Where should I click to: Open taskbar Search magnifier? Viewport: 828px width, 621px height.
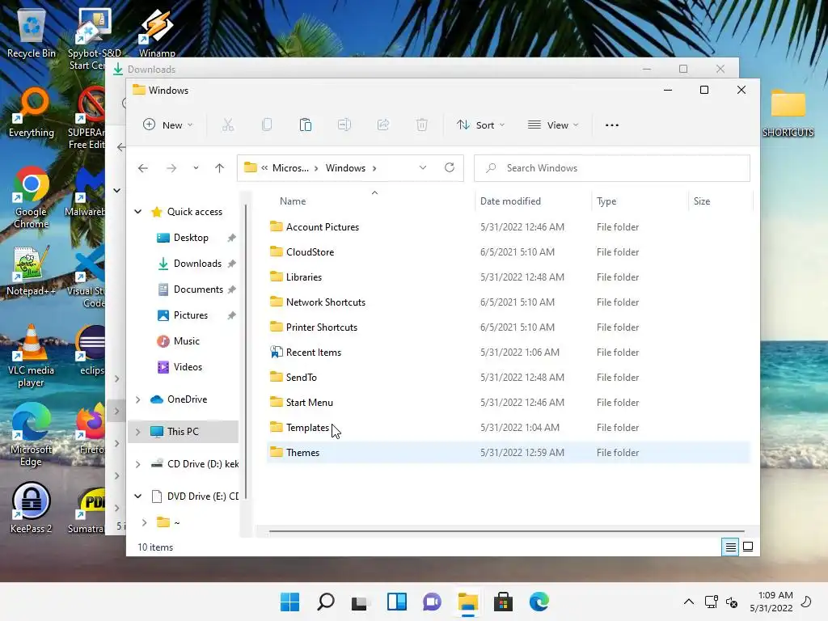[325, 602]
